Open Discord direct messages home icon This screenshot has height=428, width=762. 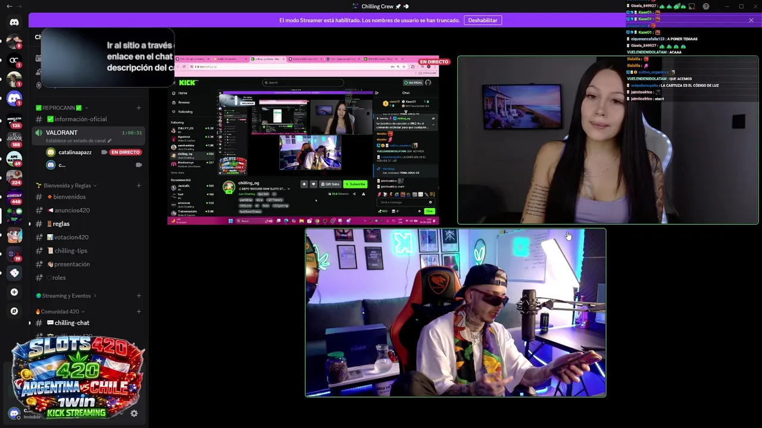pyautogui.click(x=14, y=22)
